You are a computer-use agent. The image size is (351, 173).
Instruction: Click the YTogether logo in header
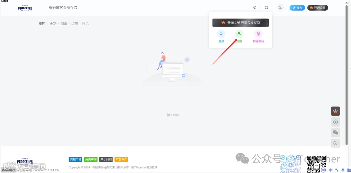pos(25,8)
